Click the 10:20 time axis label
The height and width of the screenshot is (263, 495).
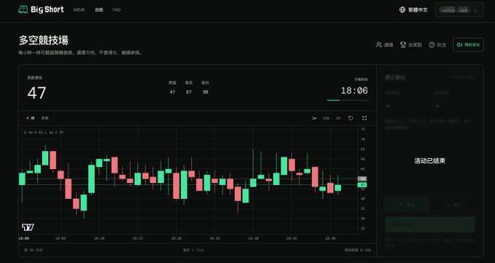click(176, 238)
